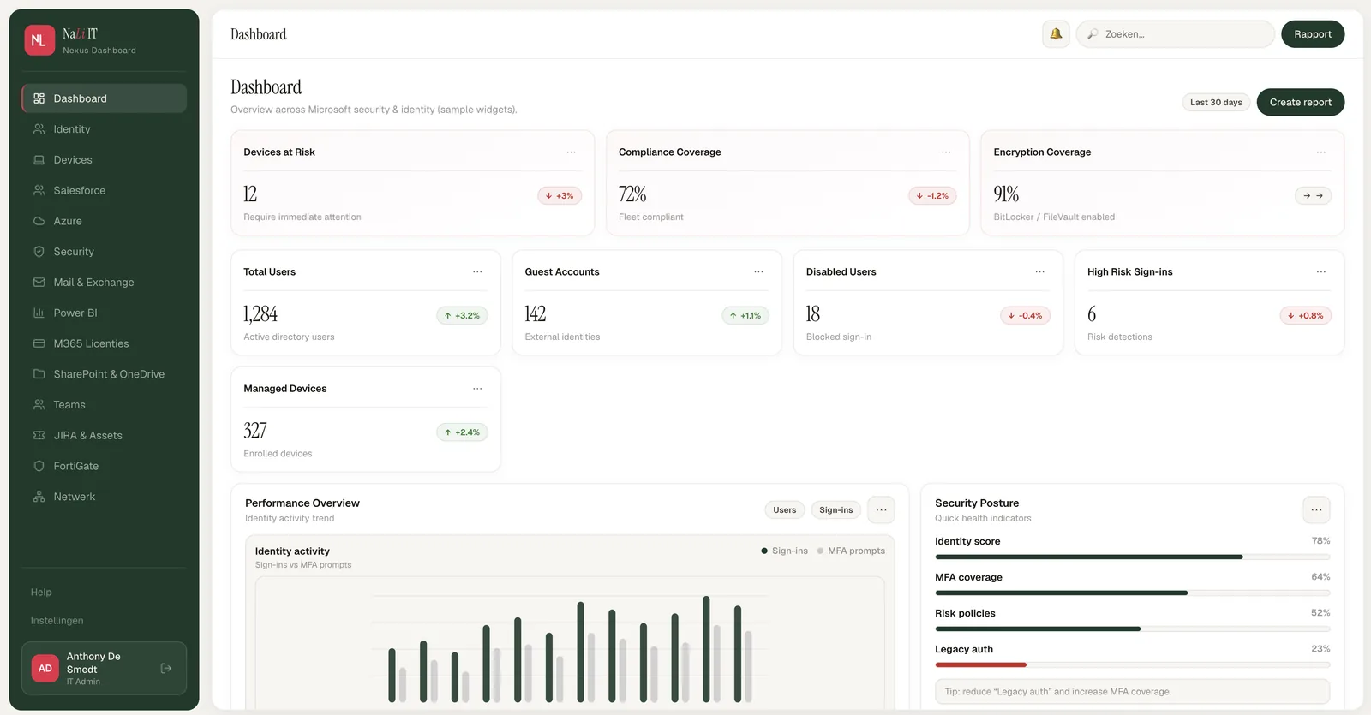The image size is (1371, 715).
Task: Click the JIRA & Assets ticket icon
Action: [39, 435]
